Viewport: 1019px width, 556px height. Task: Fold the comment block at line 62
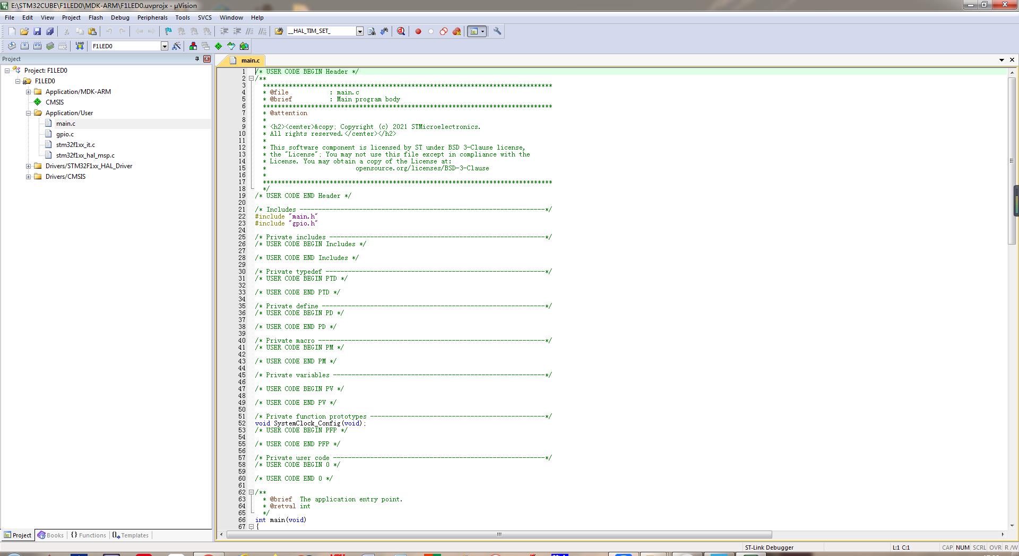(252, 492)
